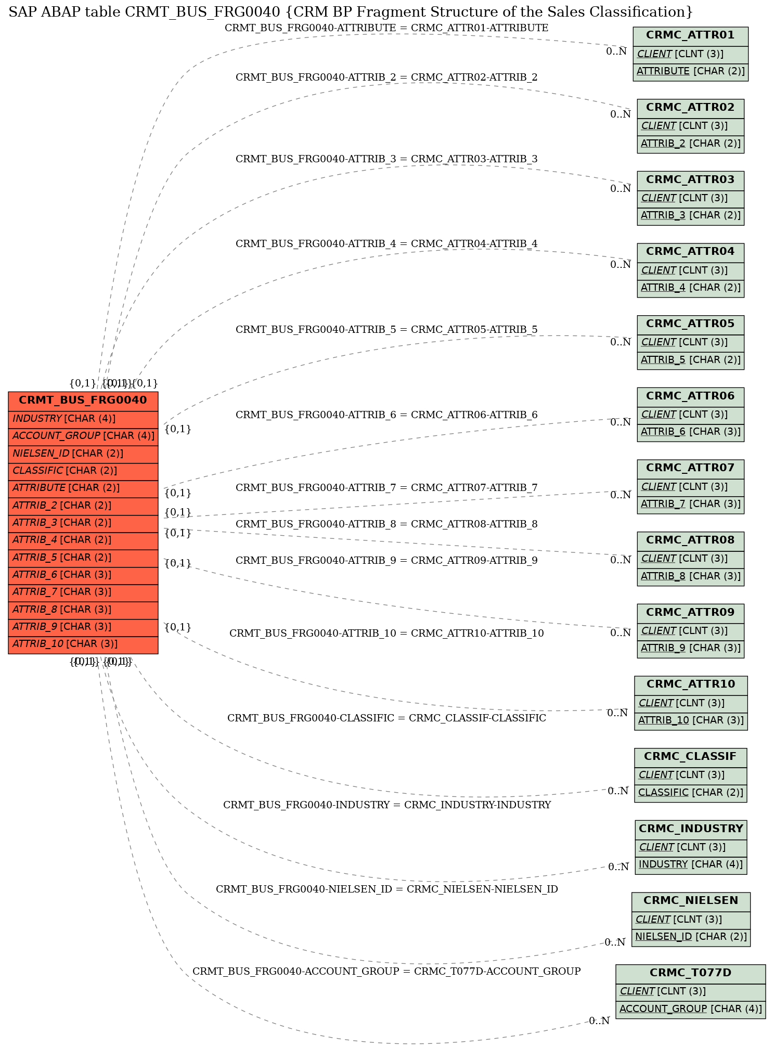
Task: Click CLASSIFIC [CHAR (2)] in CRMC_CLASSIF
Action: coord(690,793)
